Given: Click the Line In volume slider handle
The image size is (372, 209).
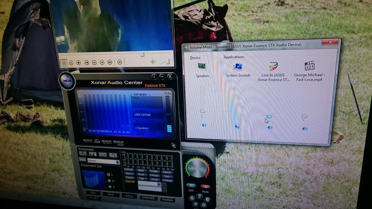Looking at the screenshot, I should [269, 117].
